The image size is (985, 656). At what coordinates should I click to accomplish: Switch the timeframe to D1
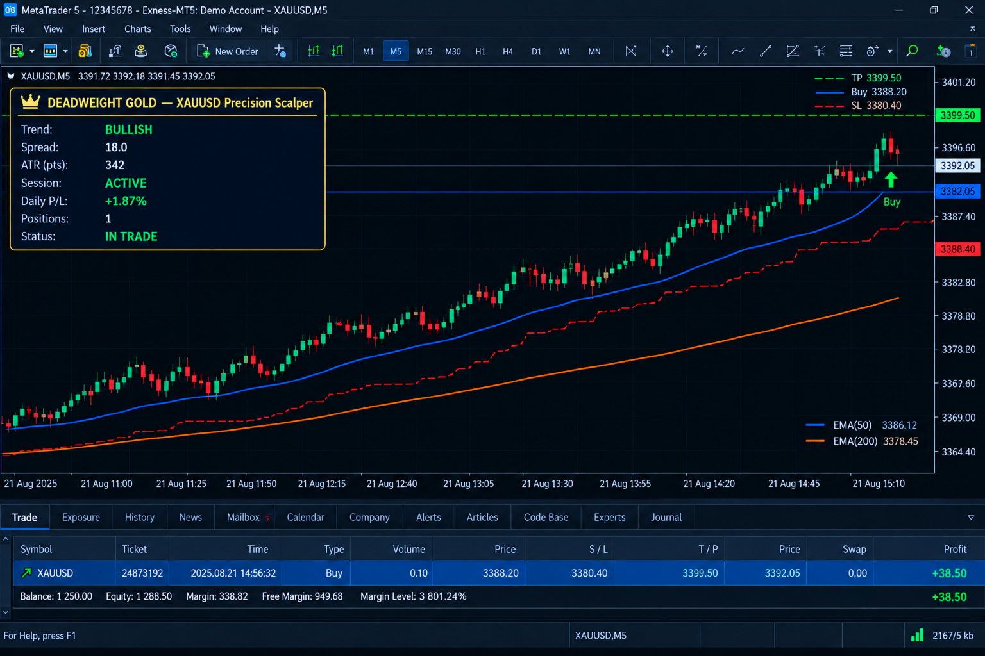pyautogui.click(x=536, y=51)
